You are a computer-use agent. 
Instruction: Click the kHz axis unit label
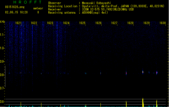(x=2, y=22)
